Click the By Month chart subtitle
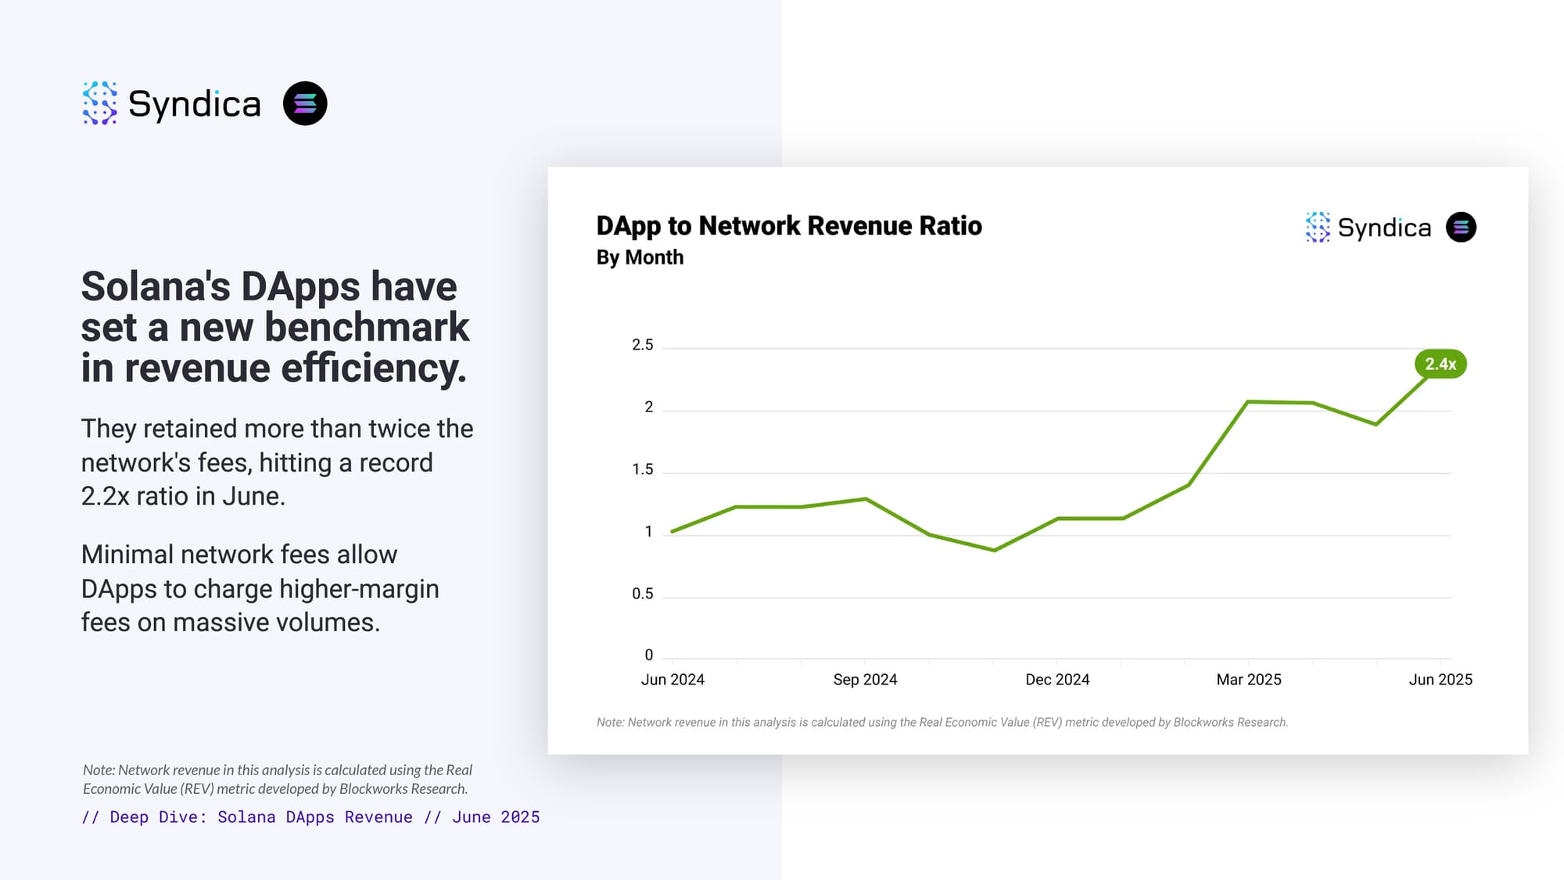This screenshot has height=880, width=1564. (640, 257)
